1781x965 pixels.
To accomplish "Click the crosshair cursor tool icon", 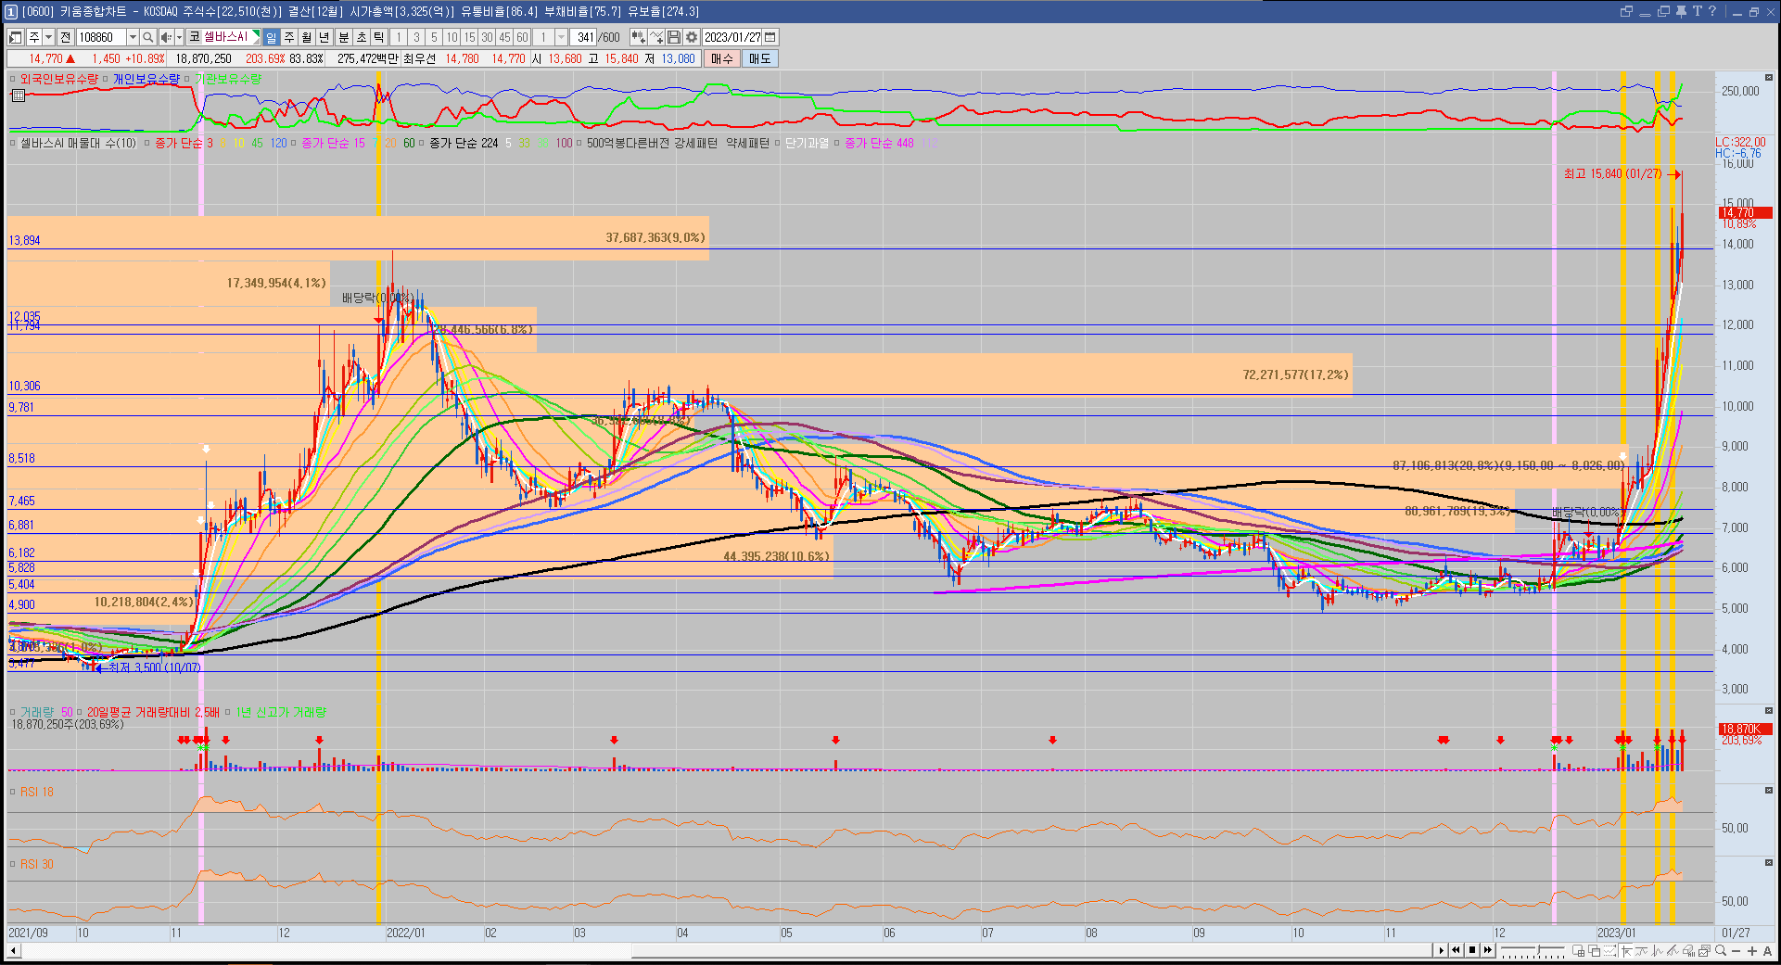I will (1626, 950).
